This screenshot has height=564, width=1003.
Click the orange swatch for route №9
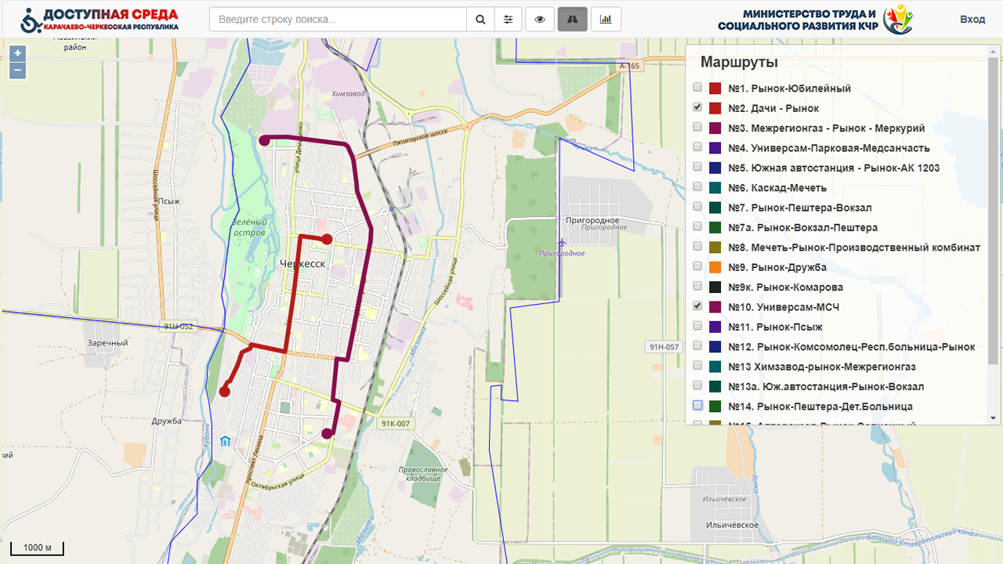tap(715, 267)
